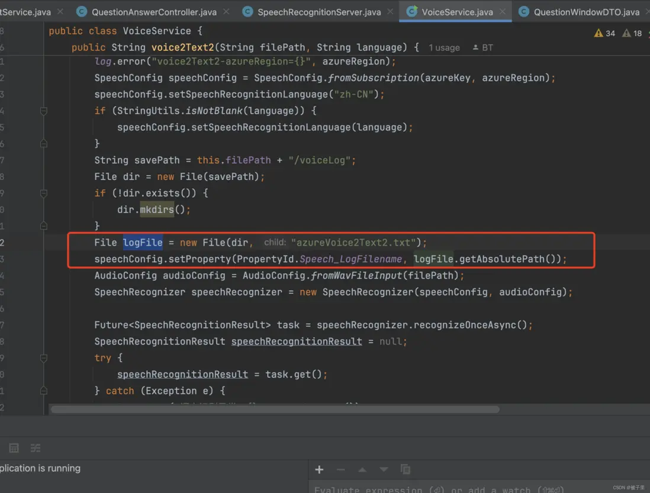Collapse the try block fold marker
Viewport: 650px width, 493px height.
click(x=44, y=358)
